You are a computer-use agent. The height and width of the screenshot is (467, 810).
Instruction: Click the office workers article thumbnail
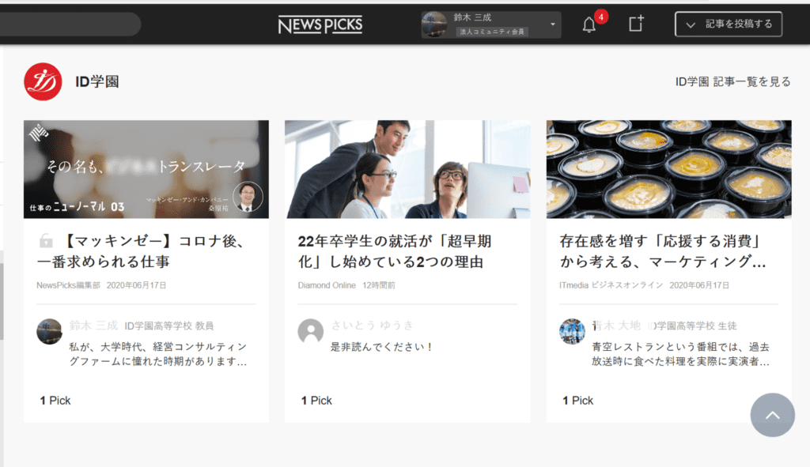pyautogui.click(x=407, y=169)
